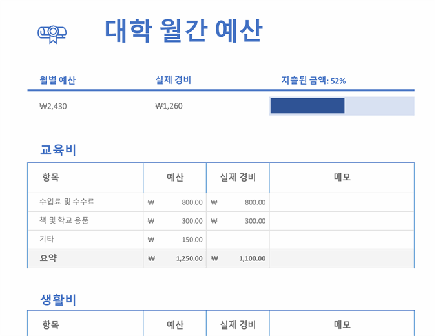Click the 메모 header in the 교육비 table
Screen dimensions: 436x336
342,178
